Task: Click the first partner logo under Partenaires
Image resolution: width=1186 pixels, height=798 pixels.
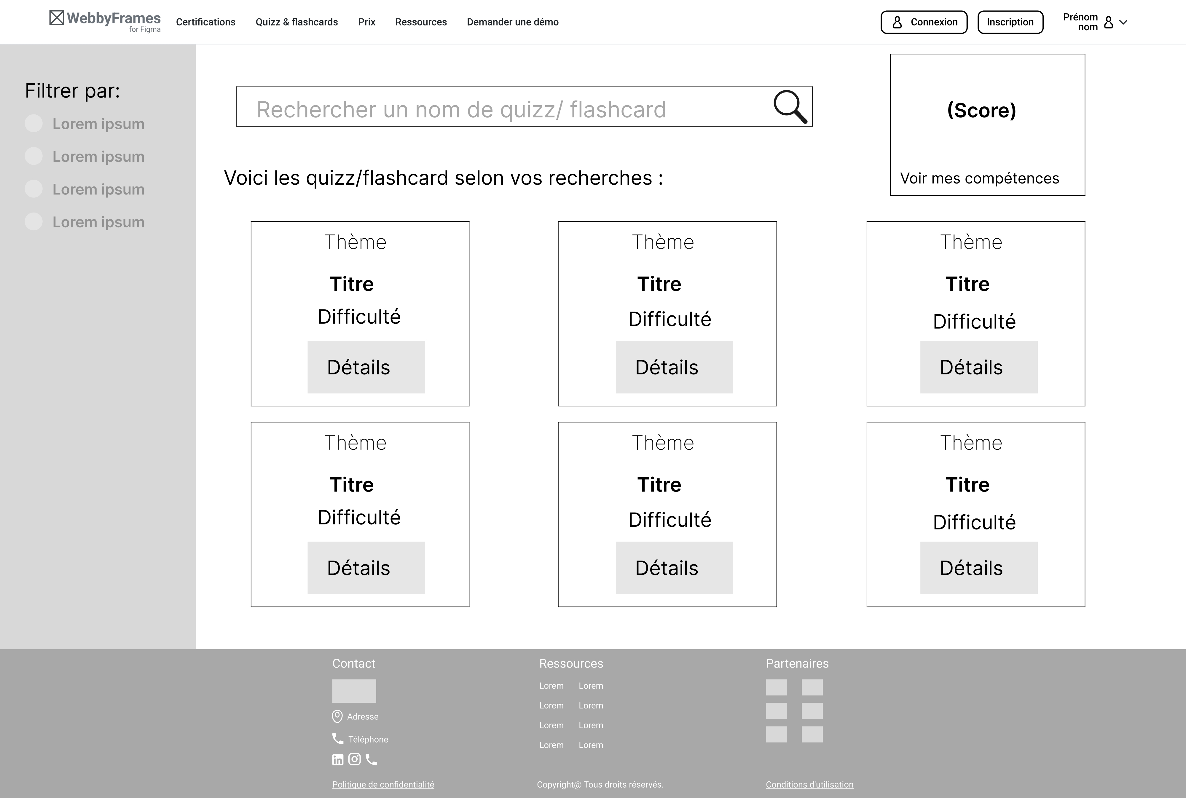Action: tap(776, 687)
